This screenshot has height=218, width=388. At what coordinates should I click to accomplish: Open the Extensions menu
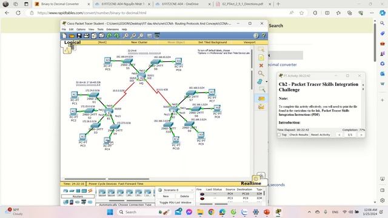(x=113, y=30)
